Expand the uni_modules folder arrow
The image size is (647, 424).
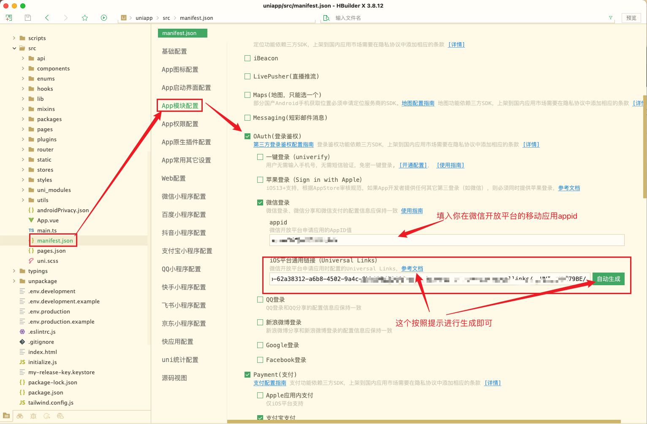pyautogui.click(x=23, y=190)
